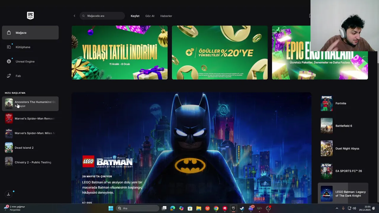The image size is (379, 213).
Task: Open Microsoft Store from the taskbar
Action: (x=190, y=208)
